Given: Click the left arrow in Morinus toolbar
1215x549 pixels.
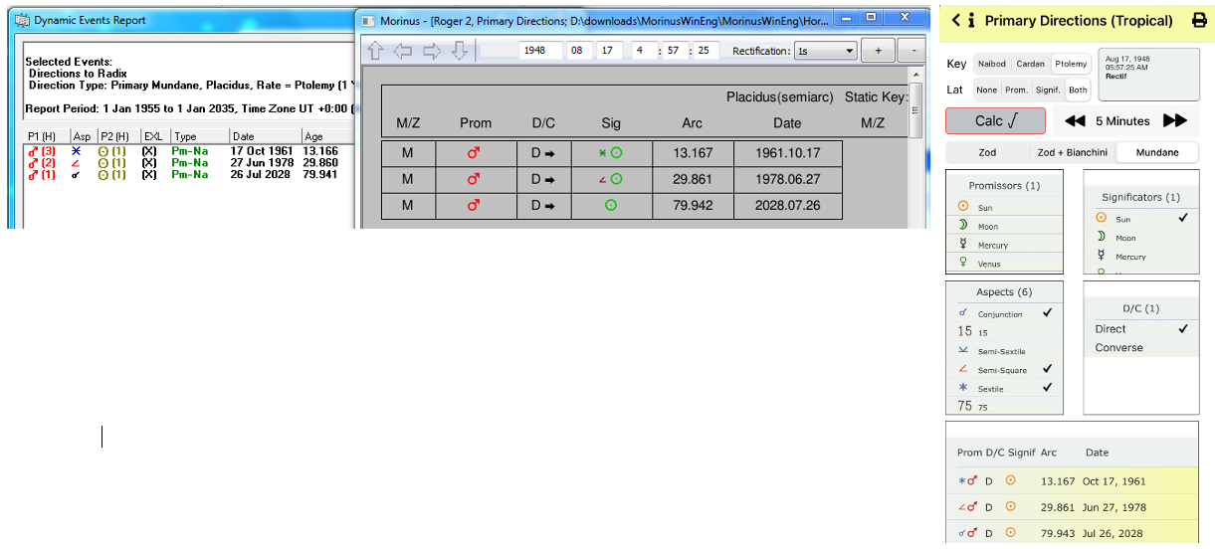Looking at the screenshot, I should coord(403,51).
